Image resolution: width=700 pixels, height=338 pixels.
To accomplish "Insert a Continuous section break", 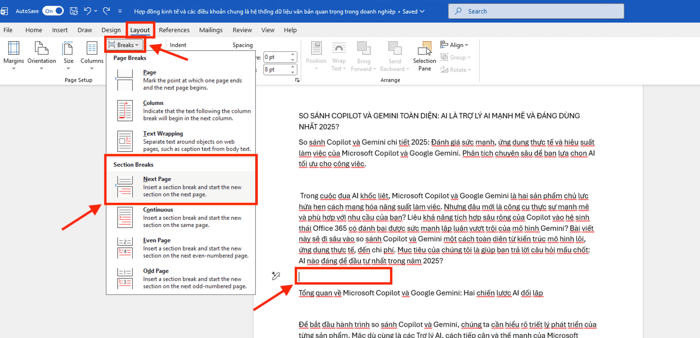I will (x=181, y=217).
